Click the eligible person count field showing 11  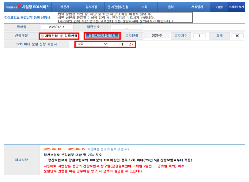pyautogui.click(x=123, y=44)
